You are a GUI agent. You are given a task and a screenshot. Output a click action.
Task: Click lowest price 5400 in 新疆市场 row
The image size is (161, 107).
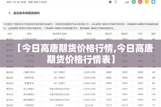[109, 83]
